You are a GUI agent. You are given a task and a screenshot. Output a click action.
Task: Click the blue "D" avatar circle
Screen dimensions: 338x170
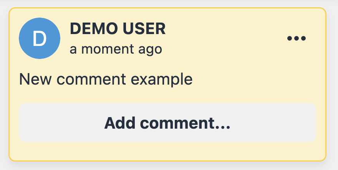(x=40, y=38)
